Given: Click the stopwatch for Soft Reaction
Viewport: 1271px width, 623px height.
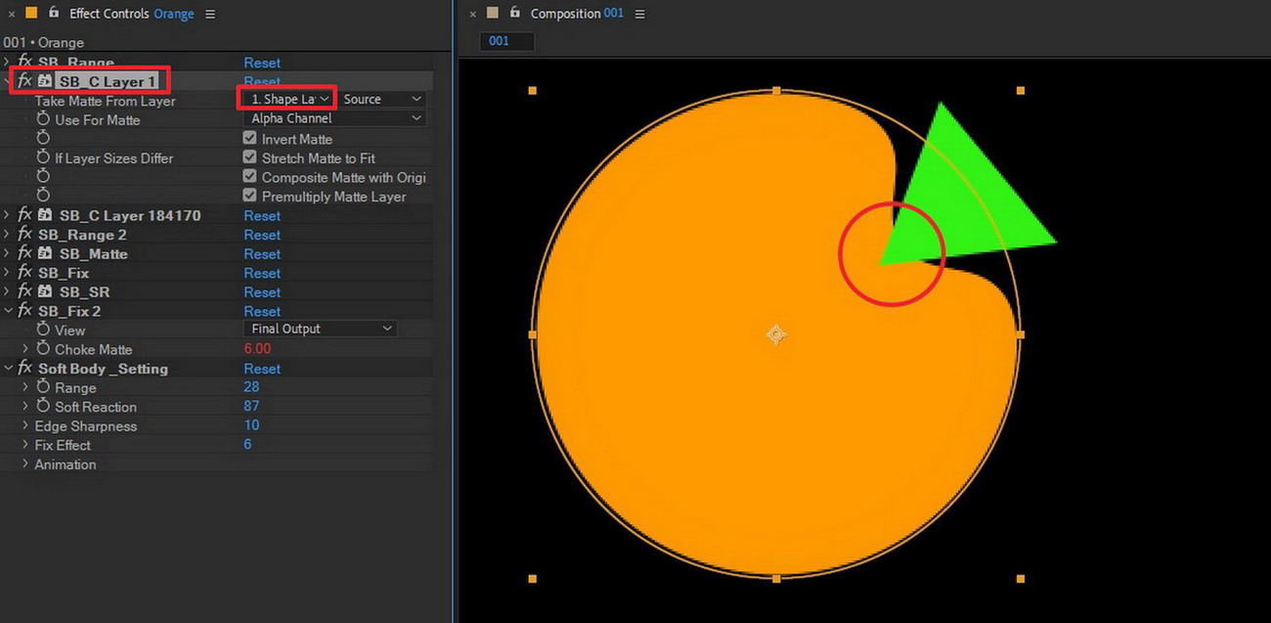Looking at the screenshot, I should (43, 407).
